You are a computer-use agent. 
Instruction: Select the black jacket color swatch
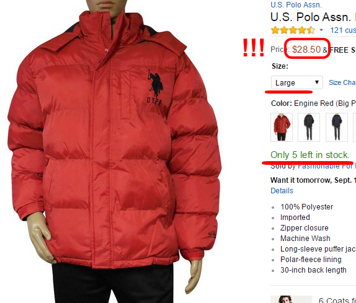point(309,127)
